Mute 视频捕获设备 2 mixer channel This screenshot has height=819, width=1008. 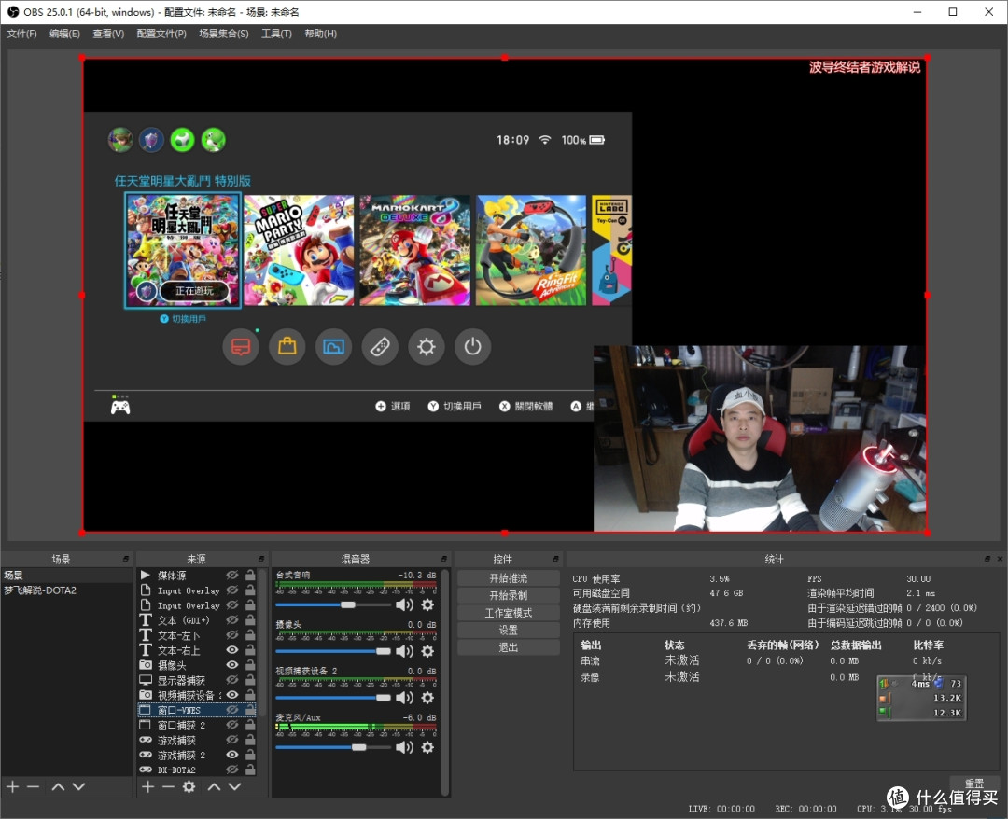[404, 697]
